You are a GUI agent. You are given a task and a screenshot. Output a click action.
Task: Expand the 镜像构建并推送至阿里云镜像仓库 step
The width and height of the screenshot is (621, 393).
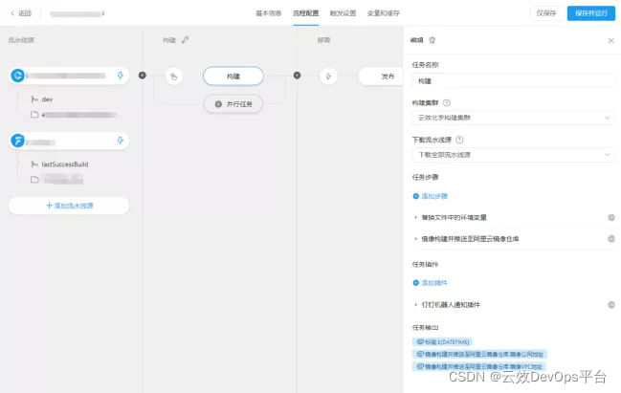pyautogui.click(x=415, y=239)
